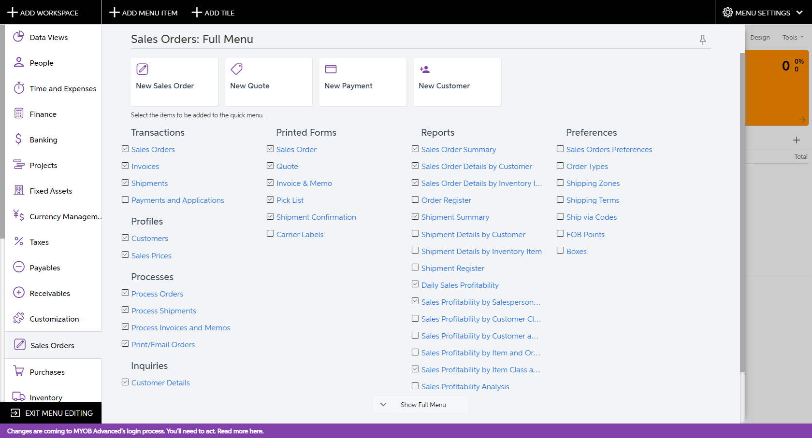Click the Show Full Menu chevron
The width and height of the screenshot is (812, 438).
tap(383, 405)
